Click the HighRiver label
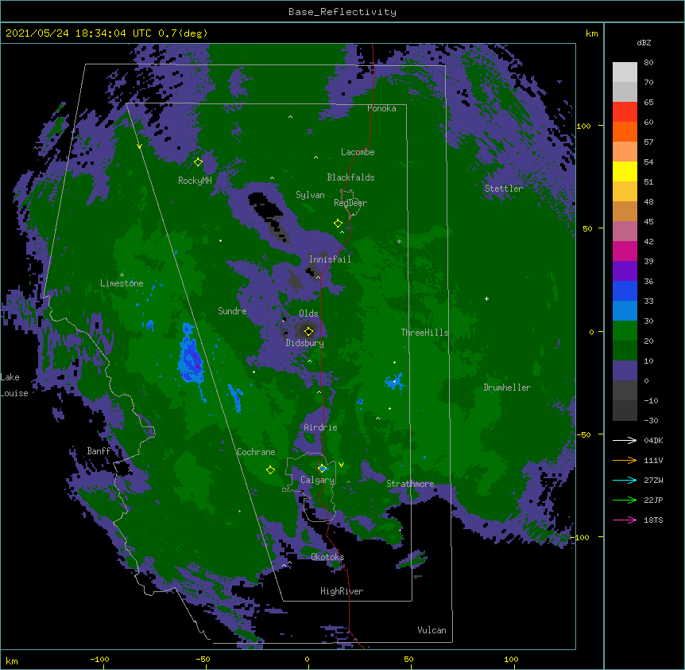This screenshot has height=670, width=685. [x=342, y=591]
